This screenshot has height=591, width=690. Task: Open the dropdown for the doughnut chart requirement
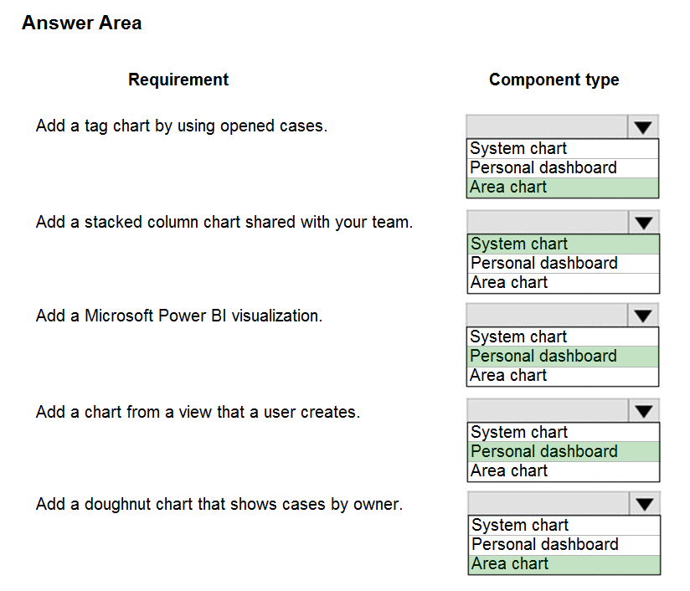(x=642, y=504)
